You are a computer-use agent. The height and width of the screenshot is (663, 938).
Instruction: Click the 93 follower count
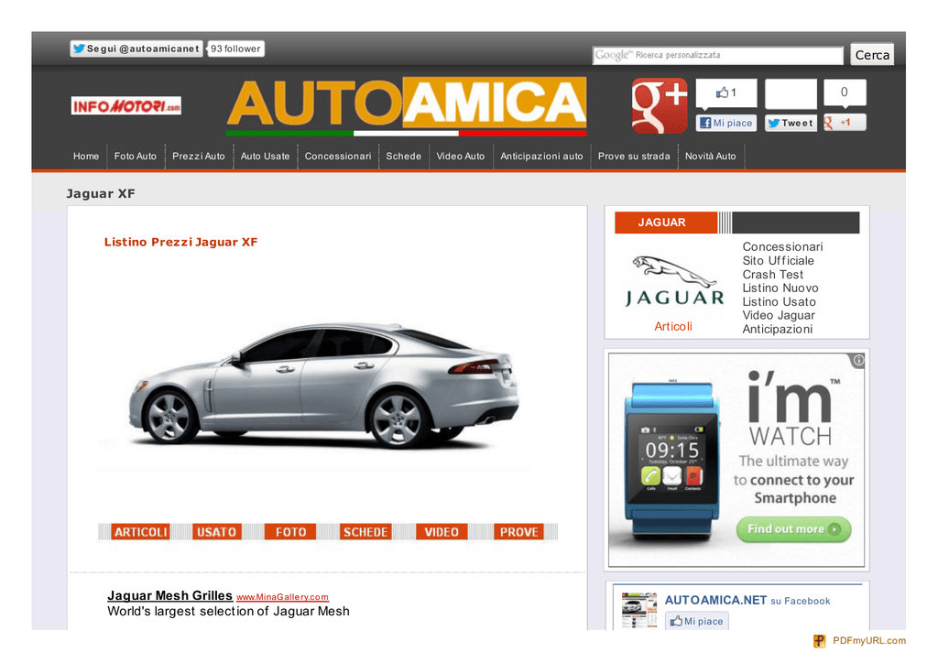(x=235, y=49)
